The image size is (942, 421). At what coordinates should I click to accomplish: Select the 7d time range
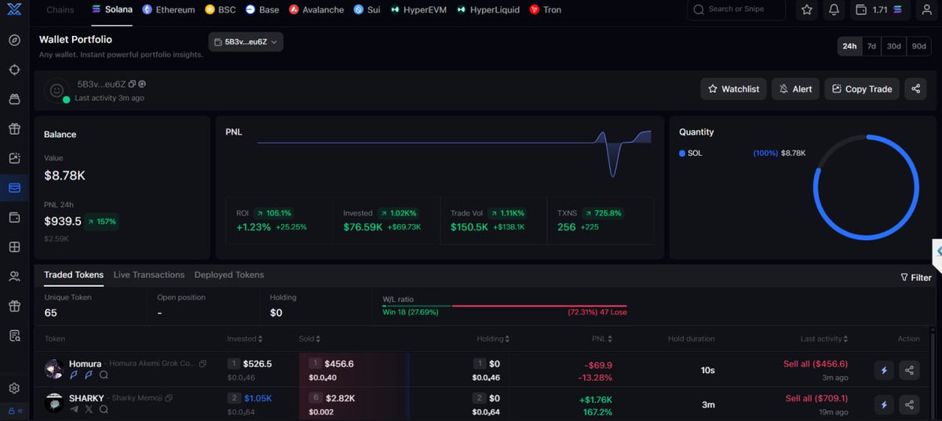(x=871, y=46)
